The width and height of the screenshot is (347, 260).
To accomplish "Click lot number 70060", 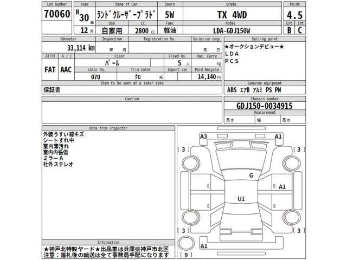I will tap(57, 14).
